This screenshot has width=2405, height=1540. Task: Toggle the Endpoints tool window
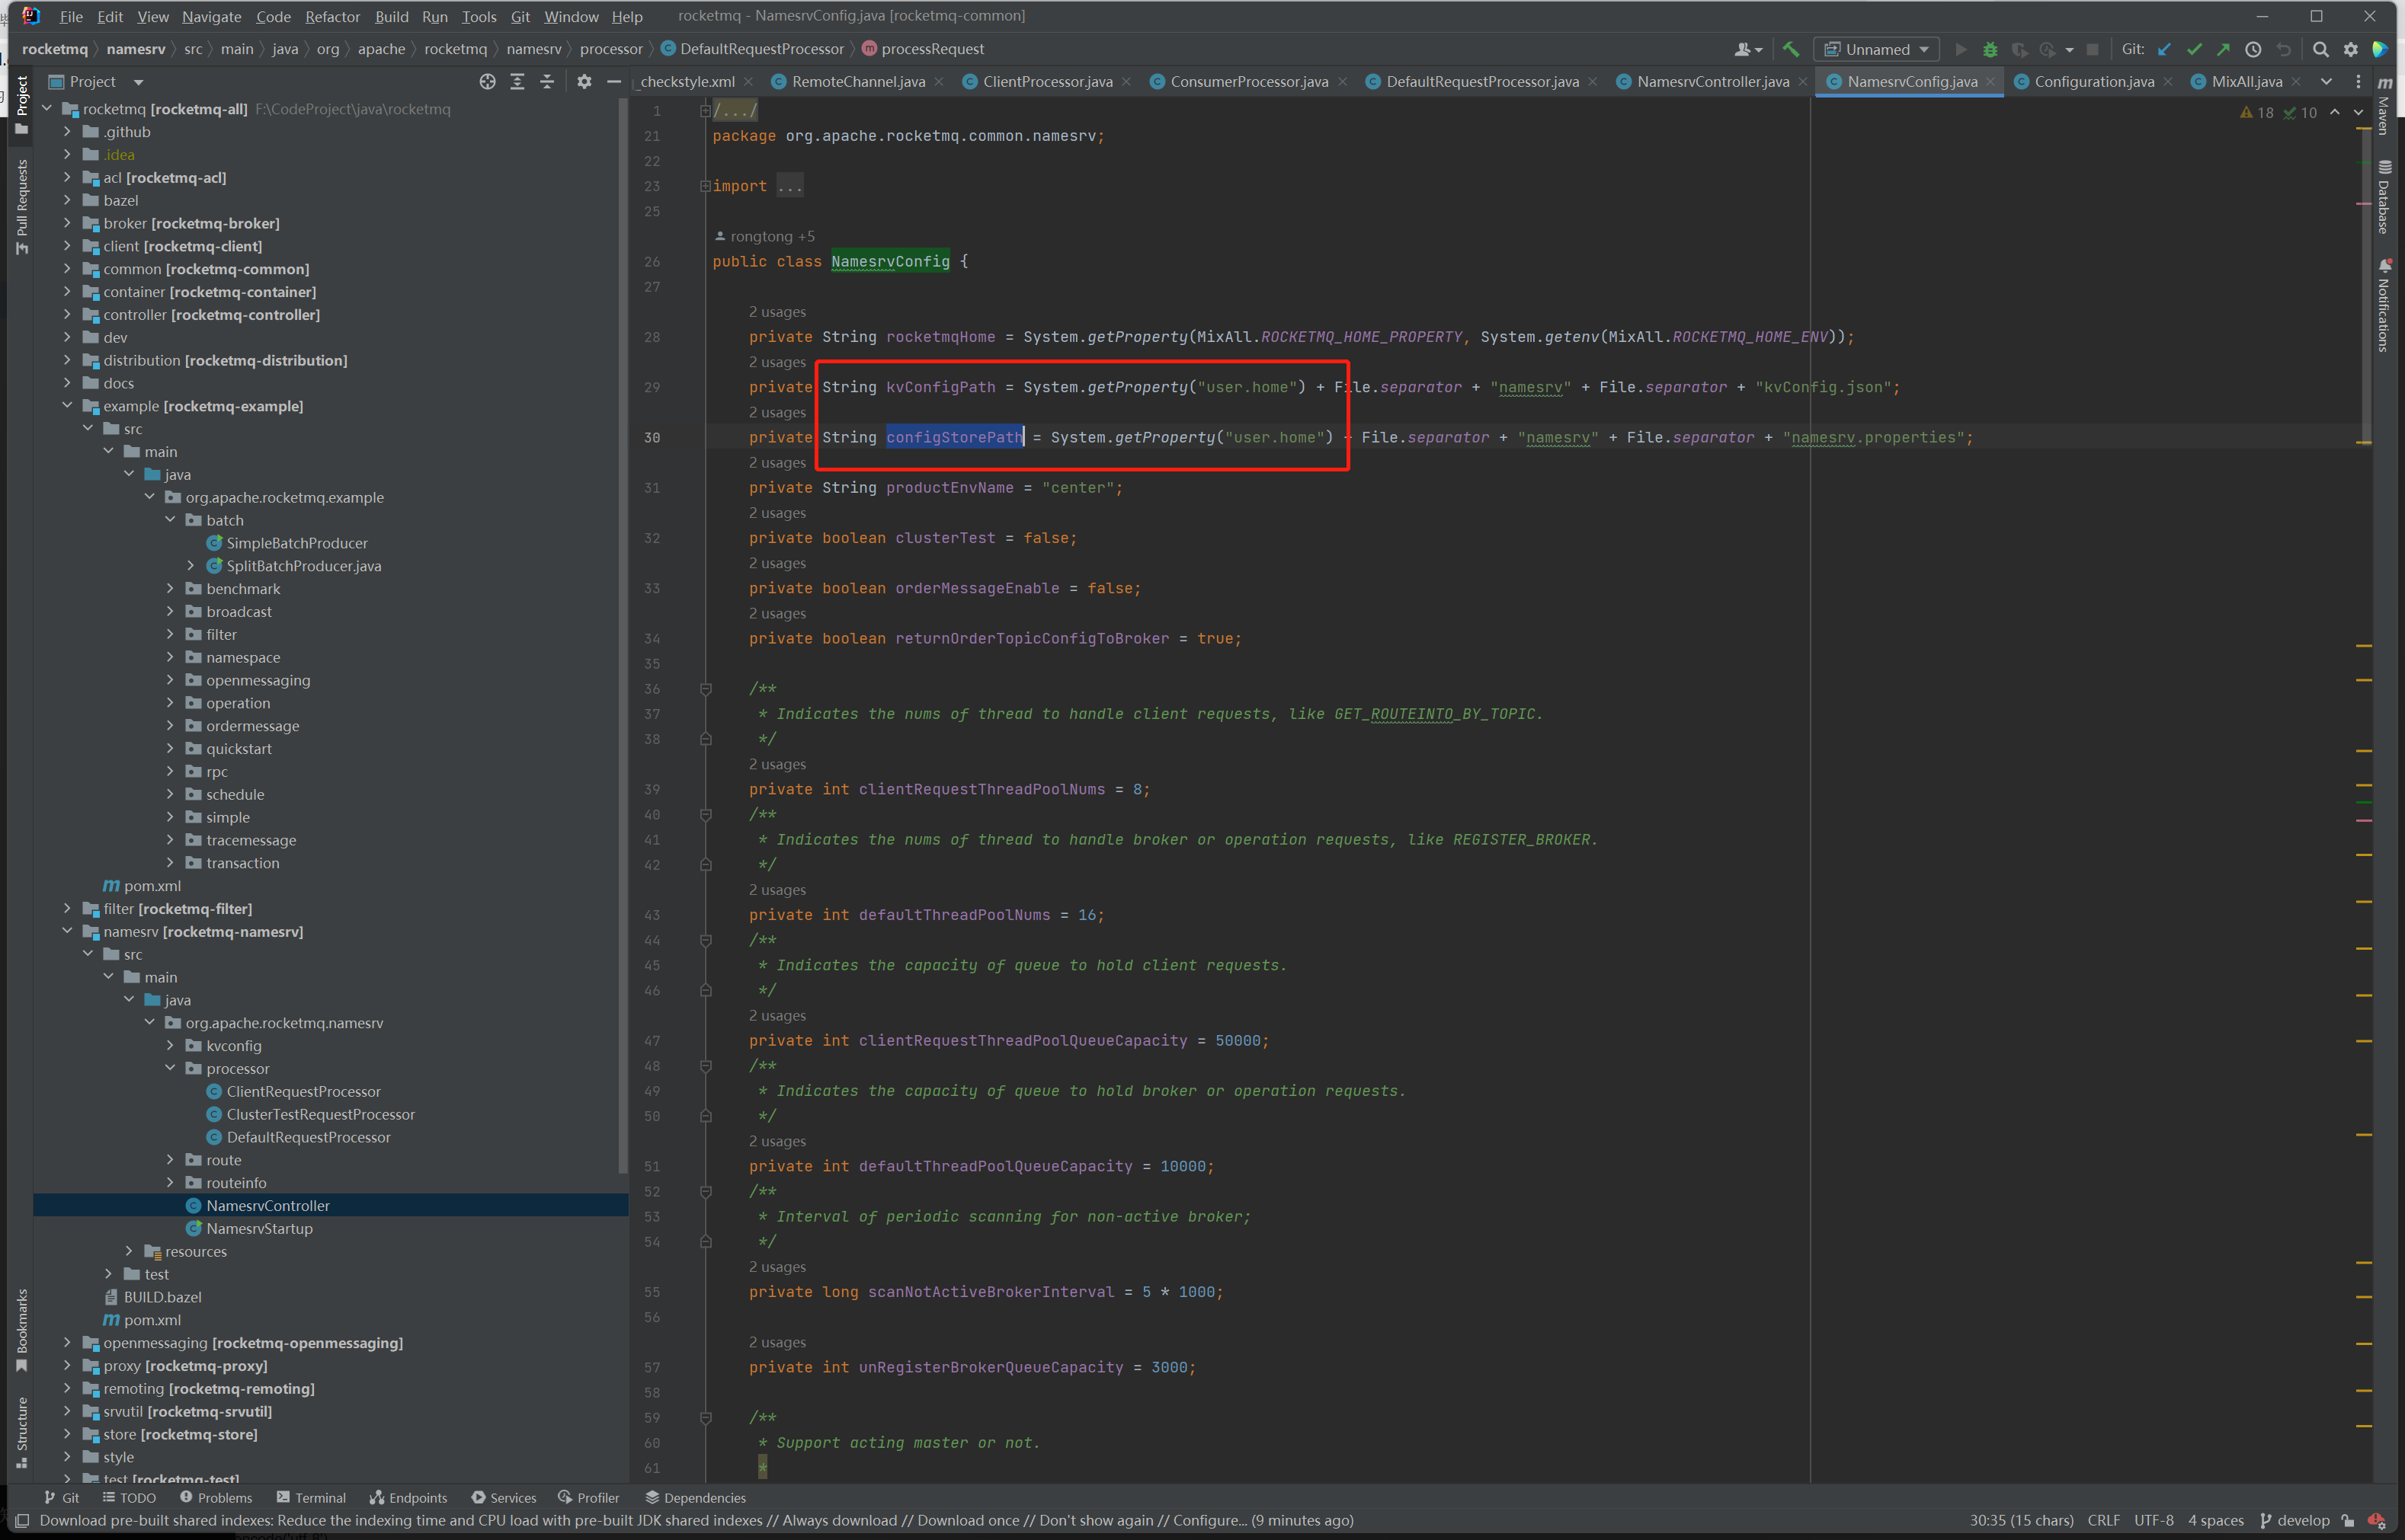tap(408, 1498)
